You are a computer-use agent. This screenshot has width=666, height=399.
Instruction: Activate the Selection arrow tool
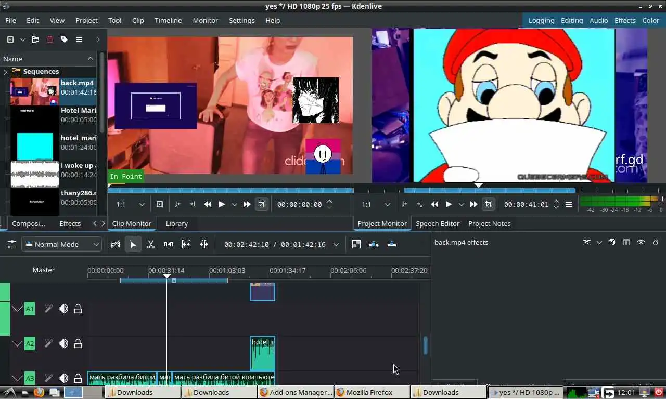(x=133, y=244)
